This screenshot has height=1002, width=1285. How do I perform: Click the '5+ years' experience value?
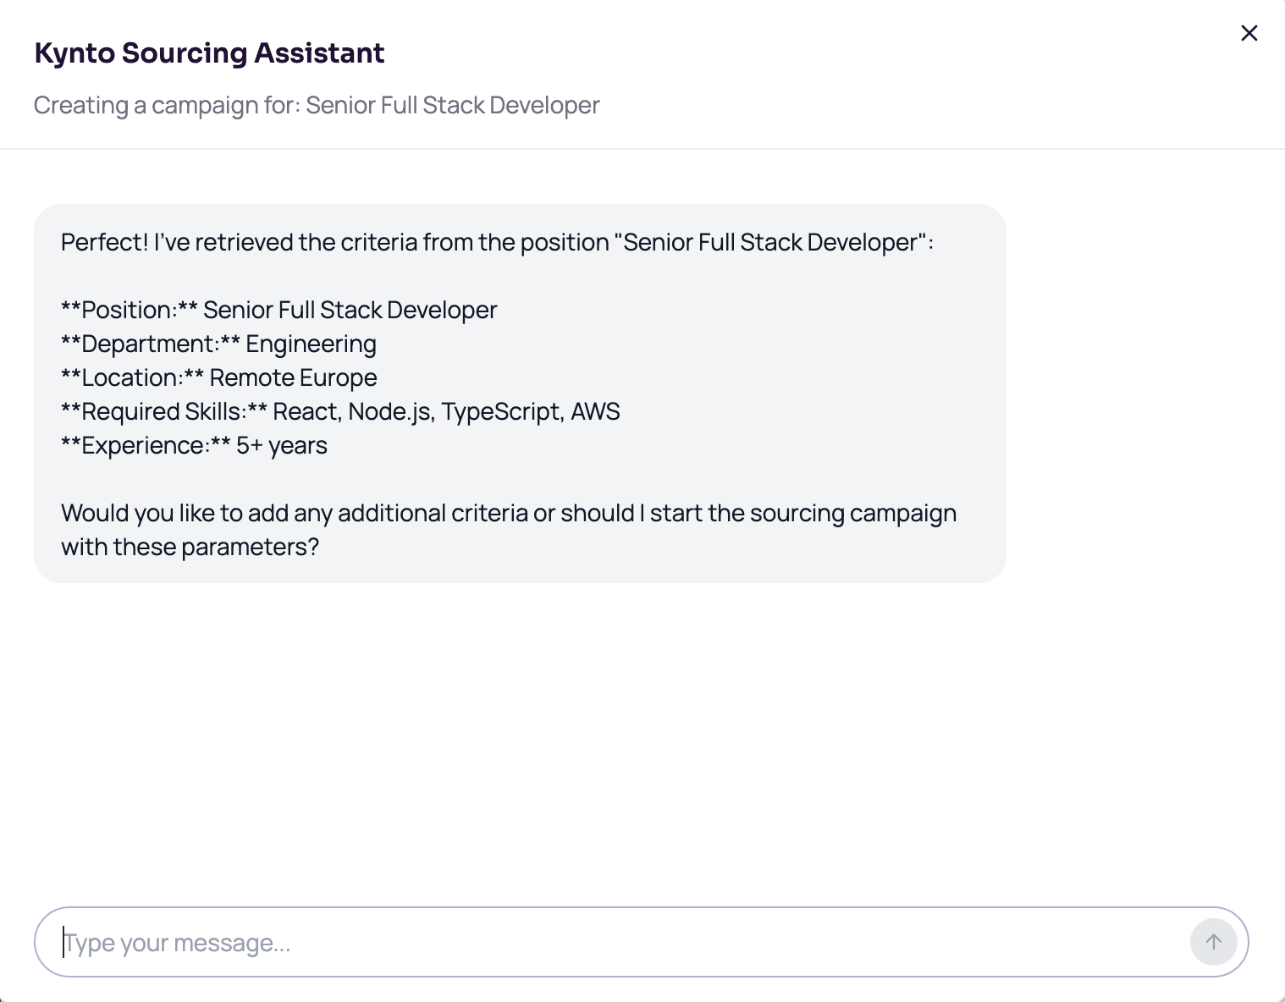281,445
